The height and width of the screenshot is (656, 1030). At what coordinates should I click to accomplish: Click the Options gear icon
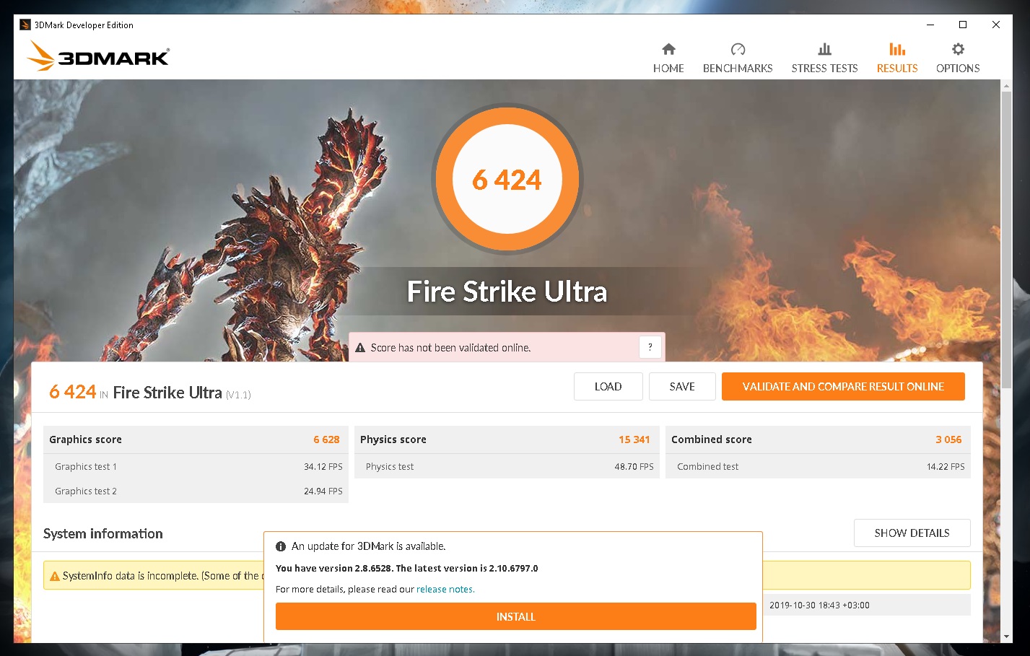click(958, 49)
